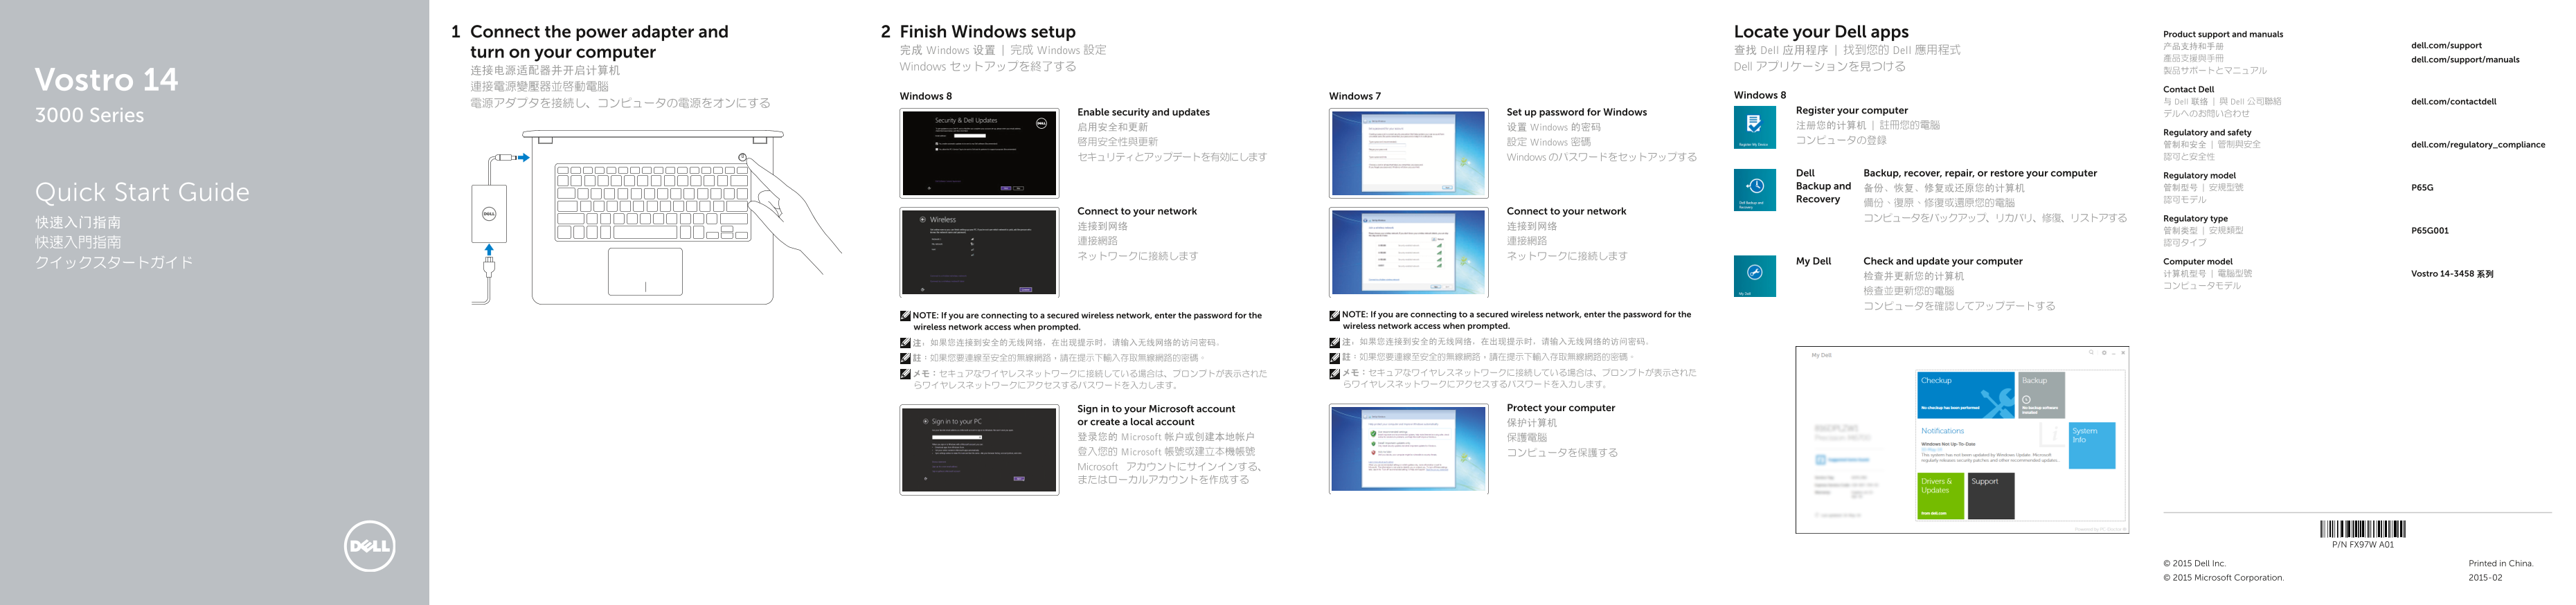This screenshot has height=605, width=2576.
Task: Open the Windows 7 Protect your computer screenshot
Action: coord(1408,449)
